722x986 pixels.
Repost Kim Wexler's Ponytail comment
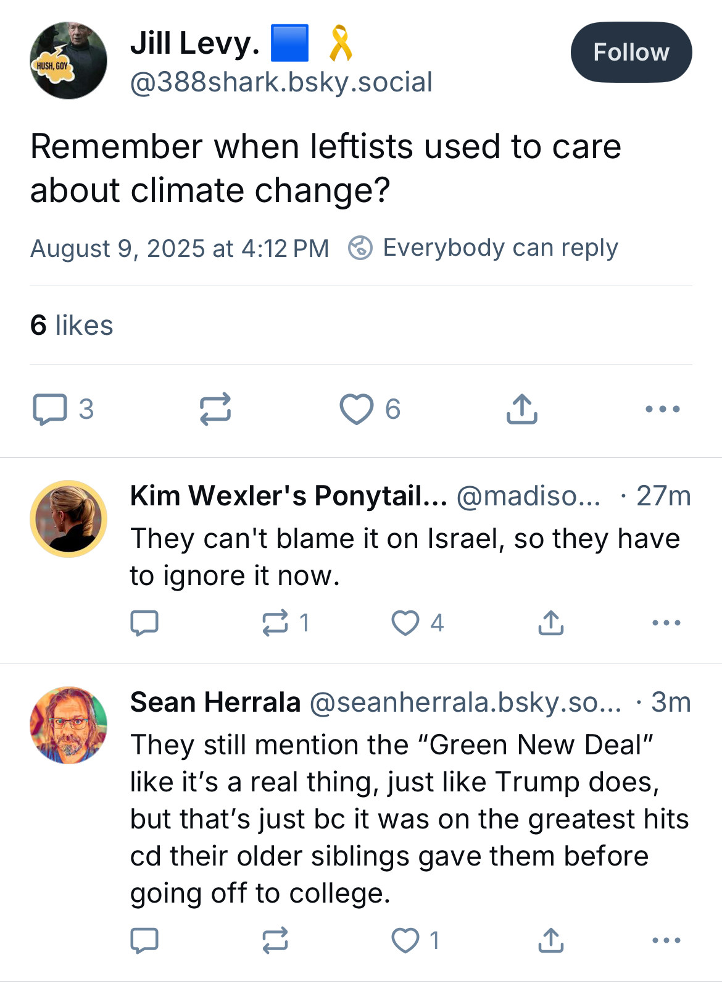coord(275,623)
